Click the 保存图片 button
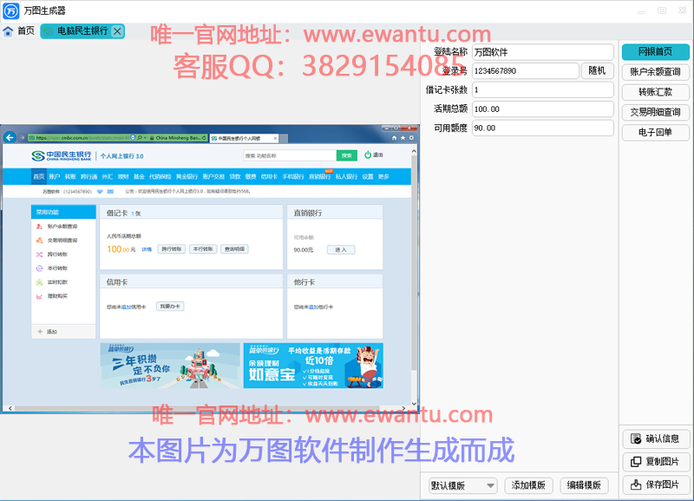 (x=656, y=485)
